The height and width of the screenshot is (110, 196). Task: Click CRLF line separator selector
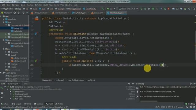[164, 107]
